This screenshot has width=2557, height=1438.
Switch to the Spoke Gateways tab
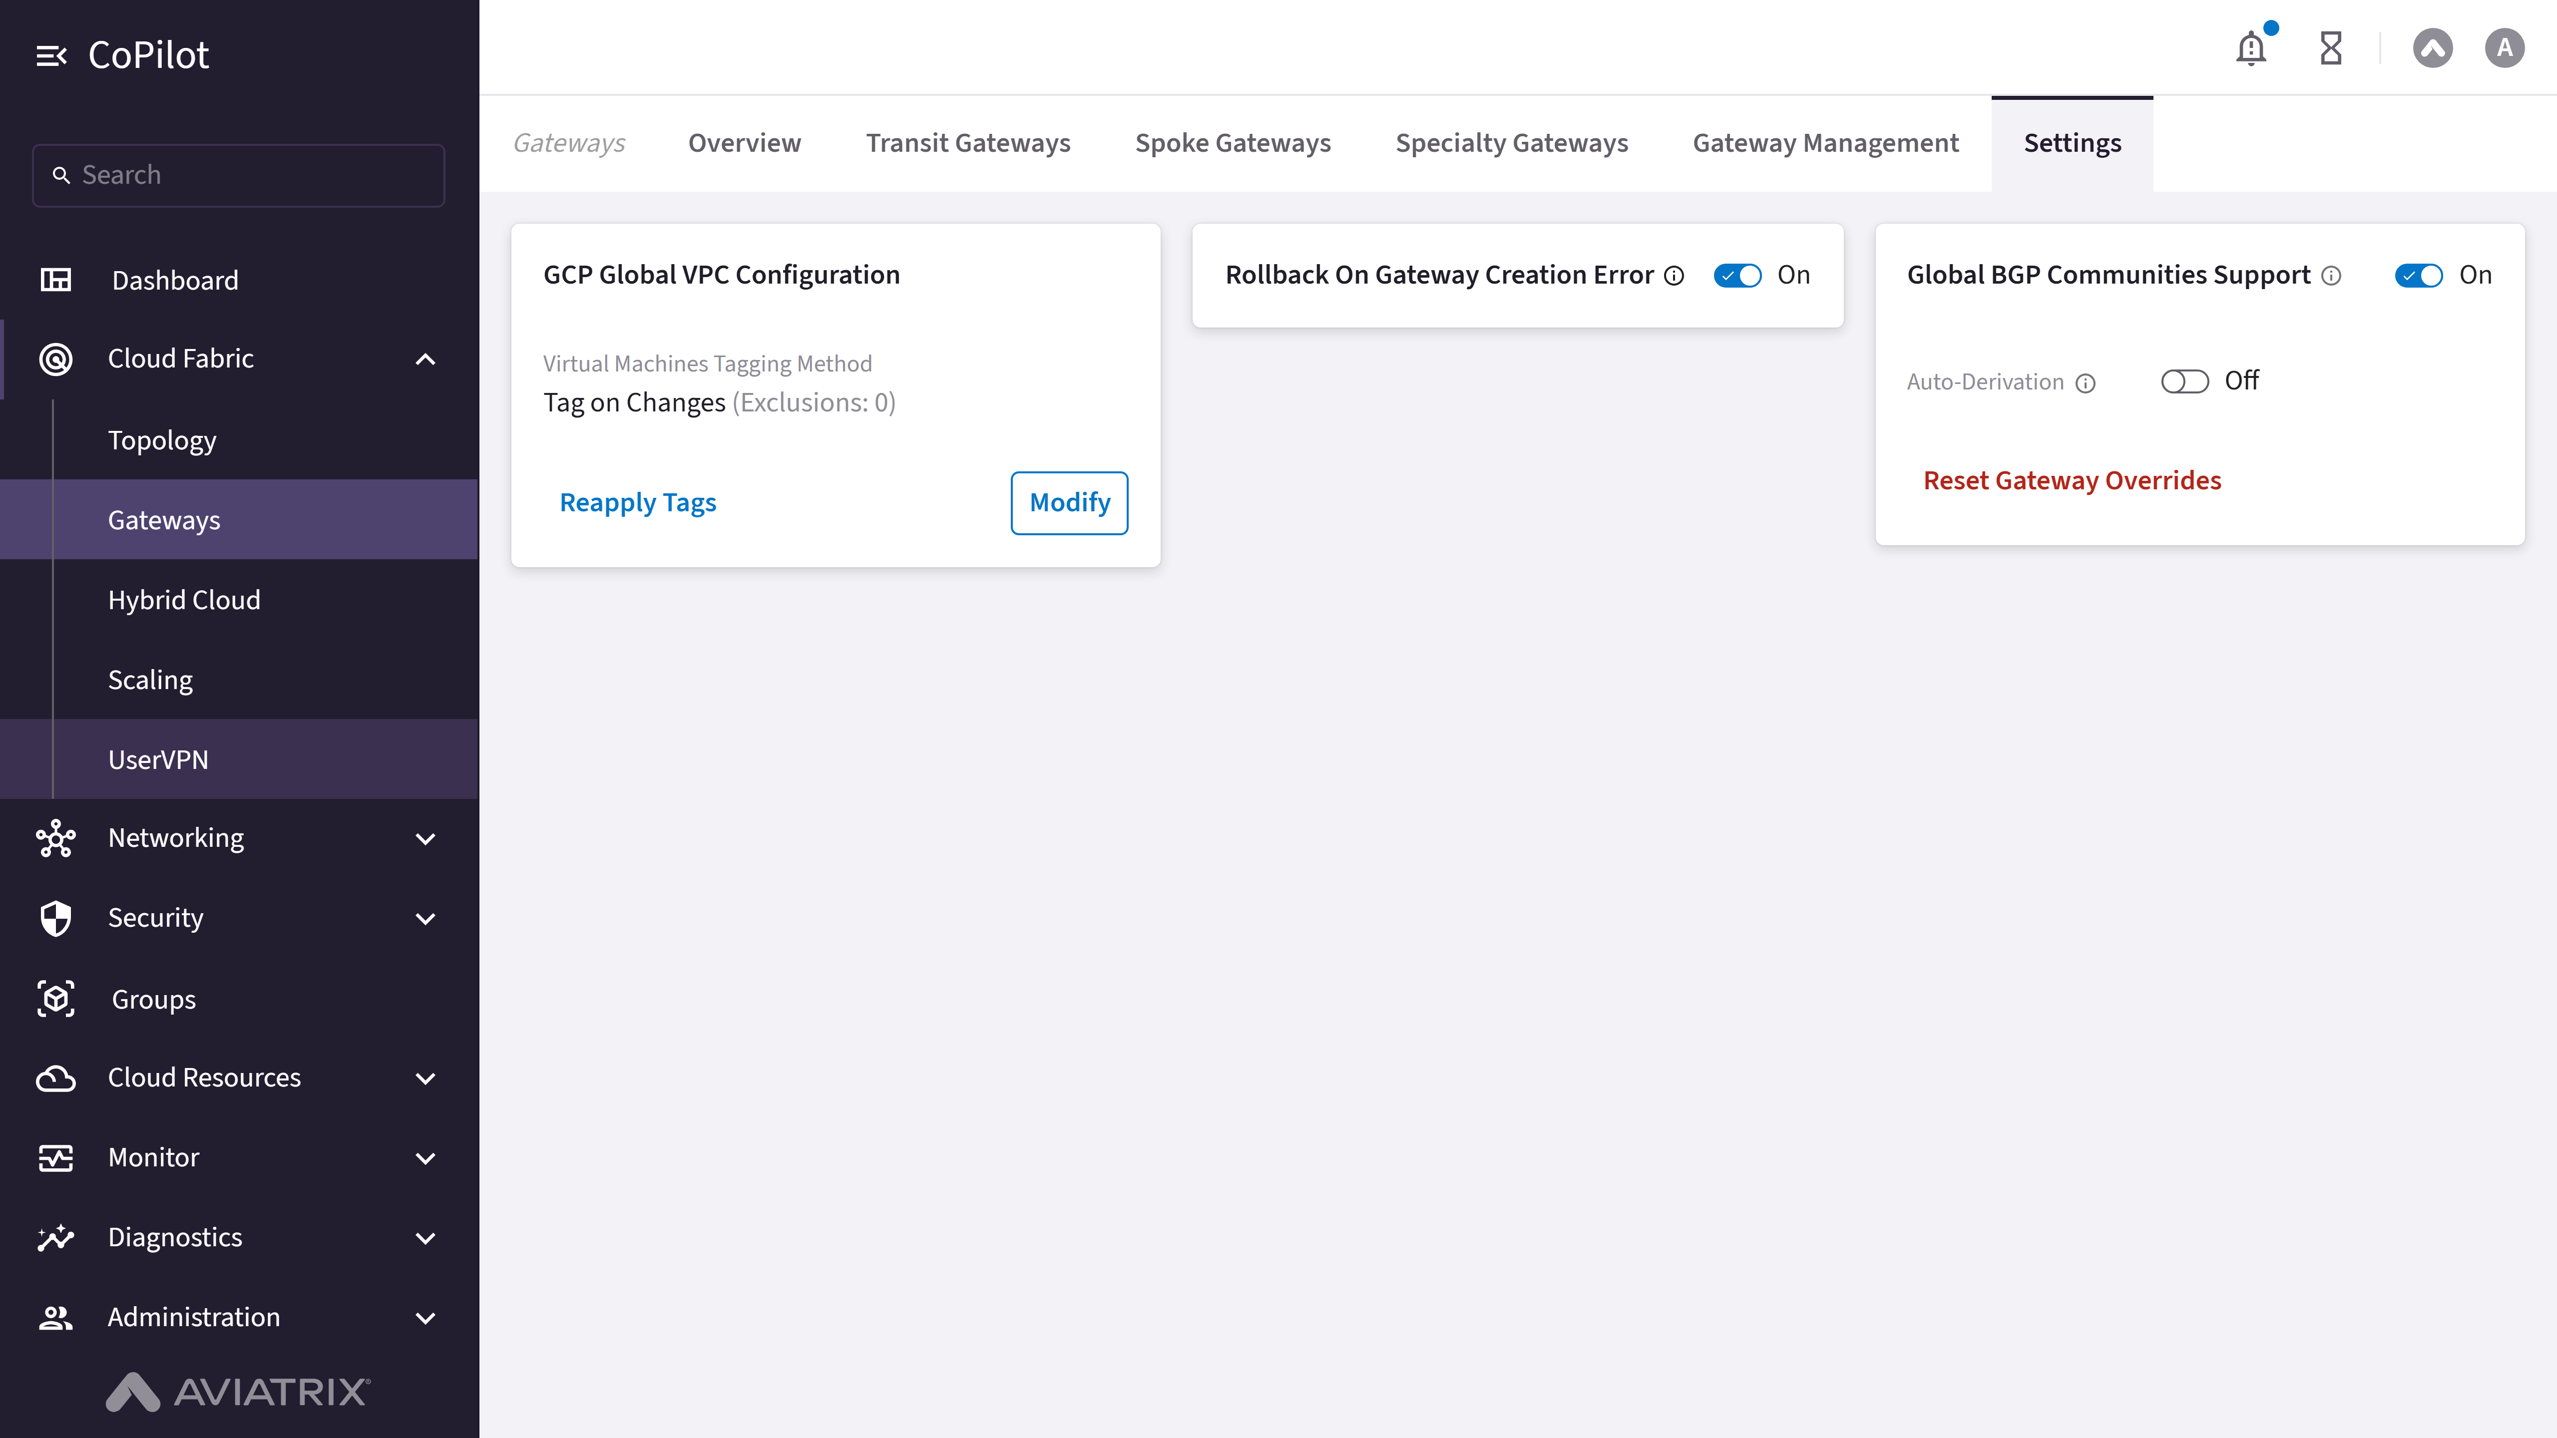coord(1233,143)
